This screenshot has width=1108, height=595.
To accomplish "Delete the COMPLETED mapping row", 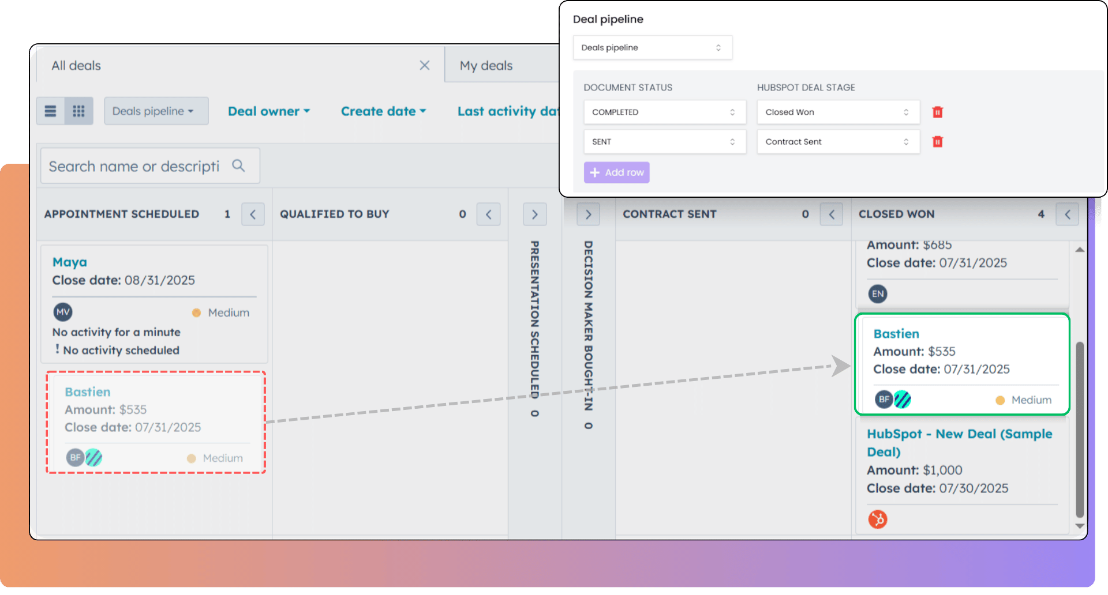I will tap(937, 112).
